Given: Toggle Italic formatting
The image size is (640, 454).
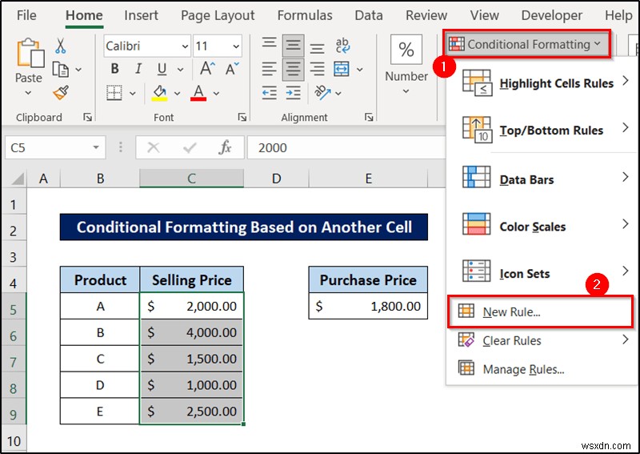Looking at the screenshot, I should pos(138,69).
